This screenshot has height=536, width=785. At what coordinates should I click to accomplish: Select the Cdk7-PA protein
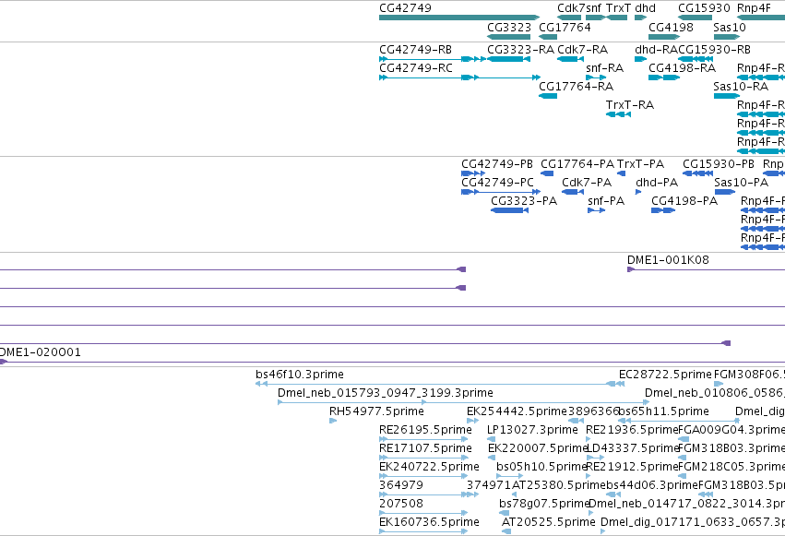pos(573,192)
